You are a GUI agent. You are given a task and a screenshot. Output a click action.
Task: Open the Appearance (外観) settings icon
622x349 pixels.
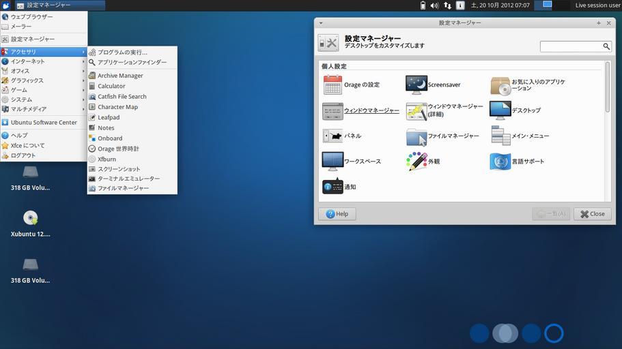(x=416, y=162)
